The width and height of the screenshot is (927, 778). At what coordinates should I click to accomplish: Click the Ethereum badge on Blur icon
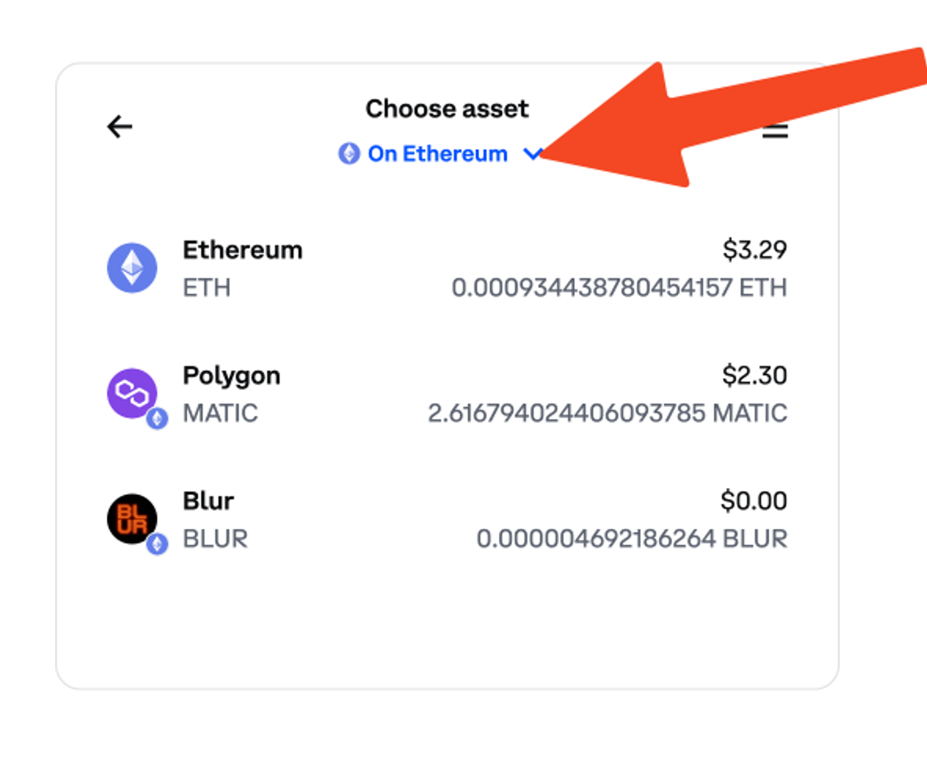[157, 544]
